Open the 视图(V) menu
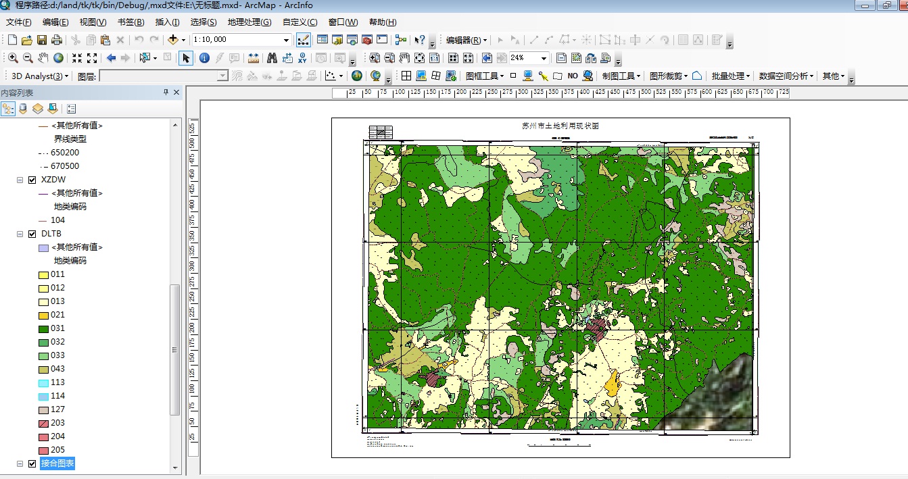 tap(93, 22)
